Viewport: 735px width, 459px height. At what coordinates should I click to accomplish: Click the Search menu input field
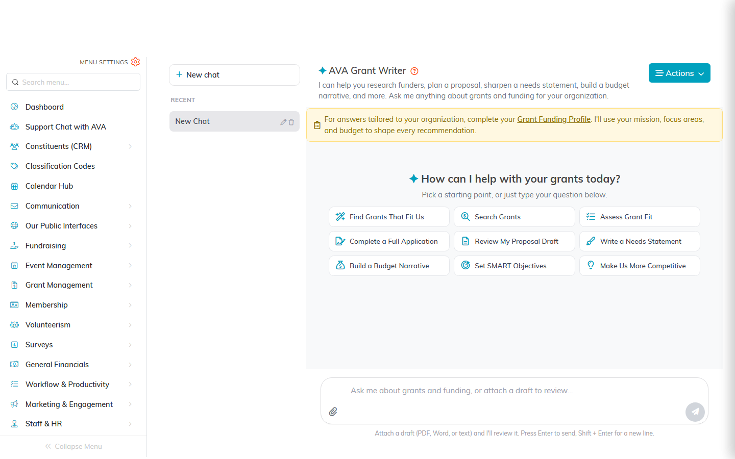coord(73,82)
